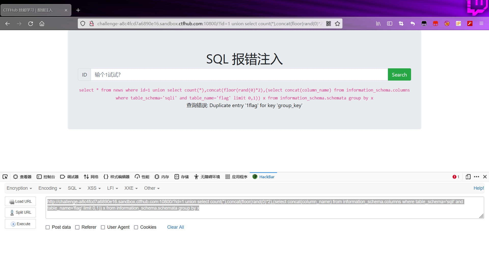The width and height of the screenshot is (489, 257).
Task: Click the browser forward arrow
Action: click(19, 24)
